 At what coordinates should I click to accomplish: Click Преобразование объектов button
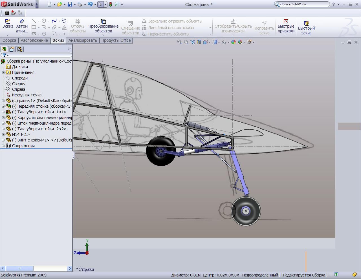103,26
